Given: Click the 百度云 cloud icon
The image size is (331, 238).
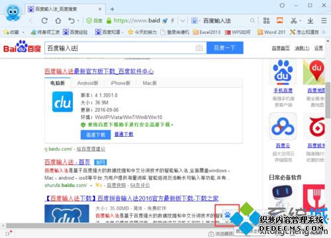Looking at the screenshot, I should (283, 126).
